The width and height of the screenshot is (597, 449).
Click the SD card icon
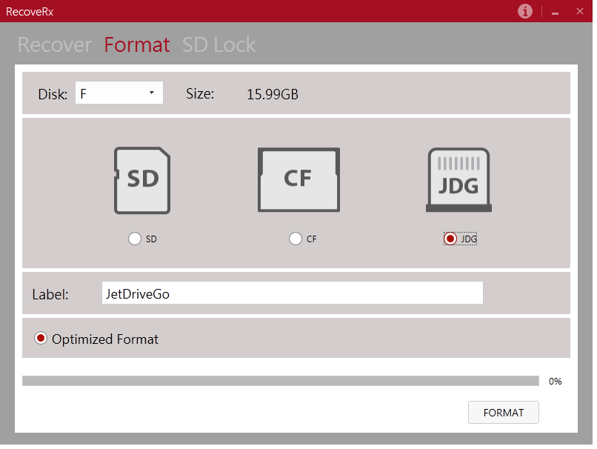(x=142, y=180)
